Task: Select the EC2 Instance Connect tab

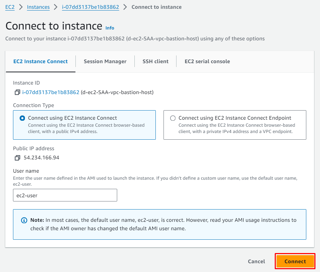Action: 40,61
